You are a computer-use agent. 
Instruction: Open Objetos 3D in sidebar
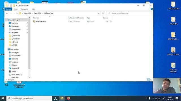[15, 68]
